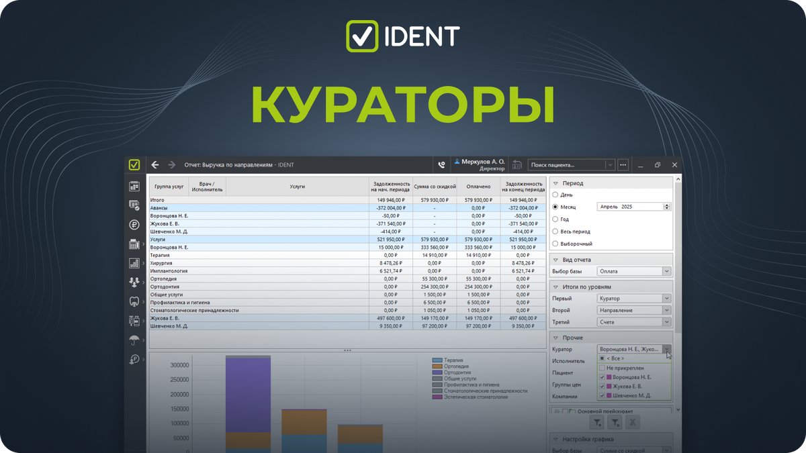806x453 pixels.
Task: Click the Ортодонтия legend color swatch
Action: [x=437, y=372]
